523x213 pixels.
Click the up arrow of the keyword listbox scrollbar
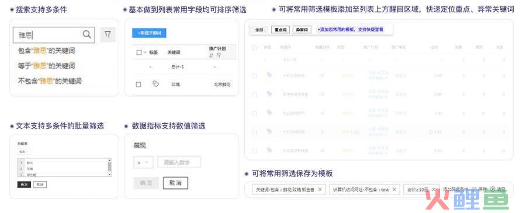pos(109,160)
